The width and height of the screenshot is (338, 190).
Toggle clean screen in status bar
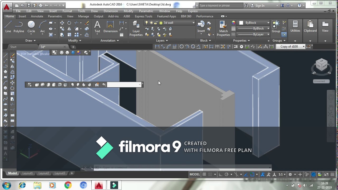point(326,174)
